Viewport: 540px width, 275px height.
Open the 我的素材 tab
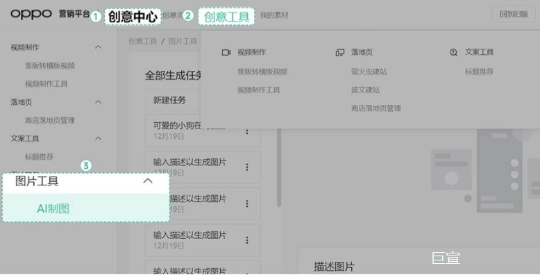(x=274, y=15)
